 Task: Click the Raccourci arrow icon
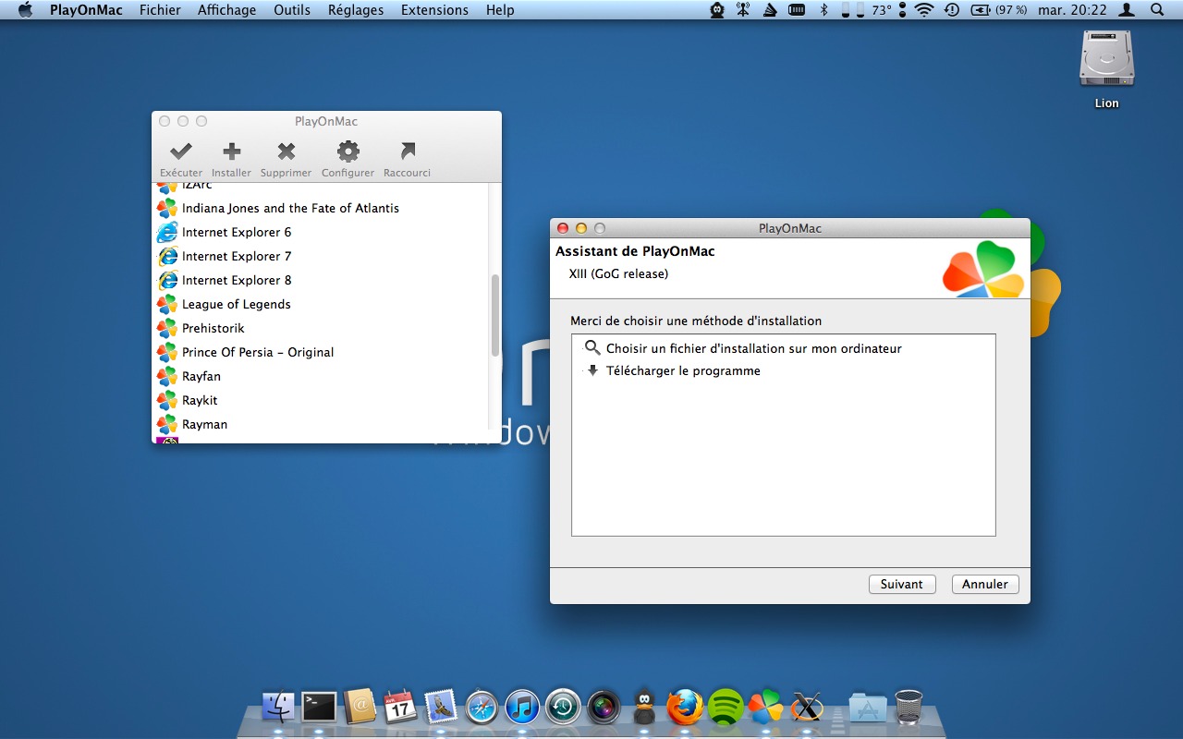tap(407, 152)
